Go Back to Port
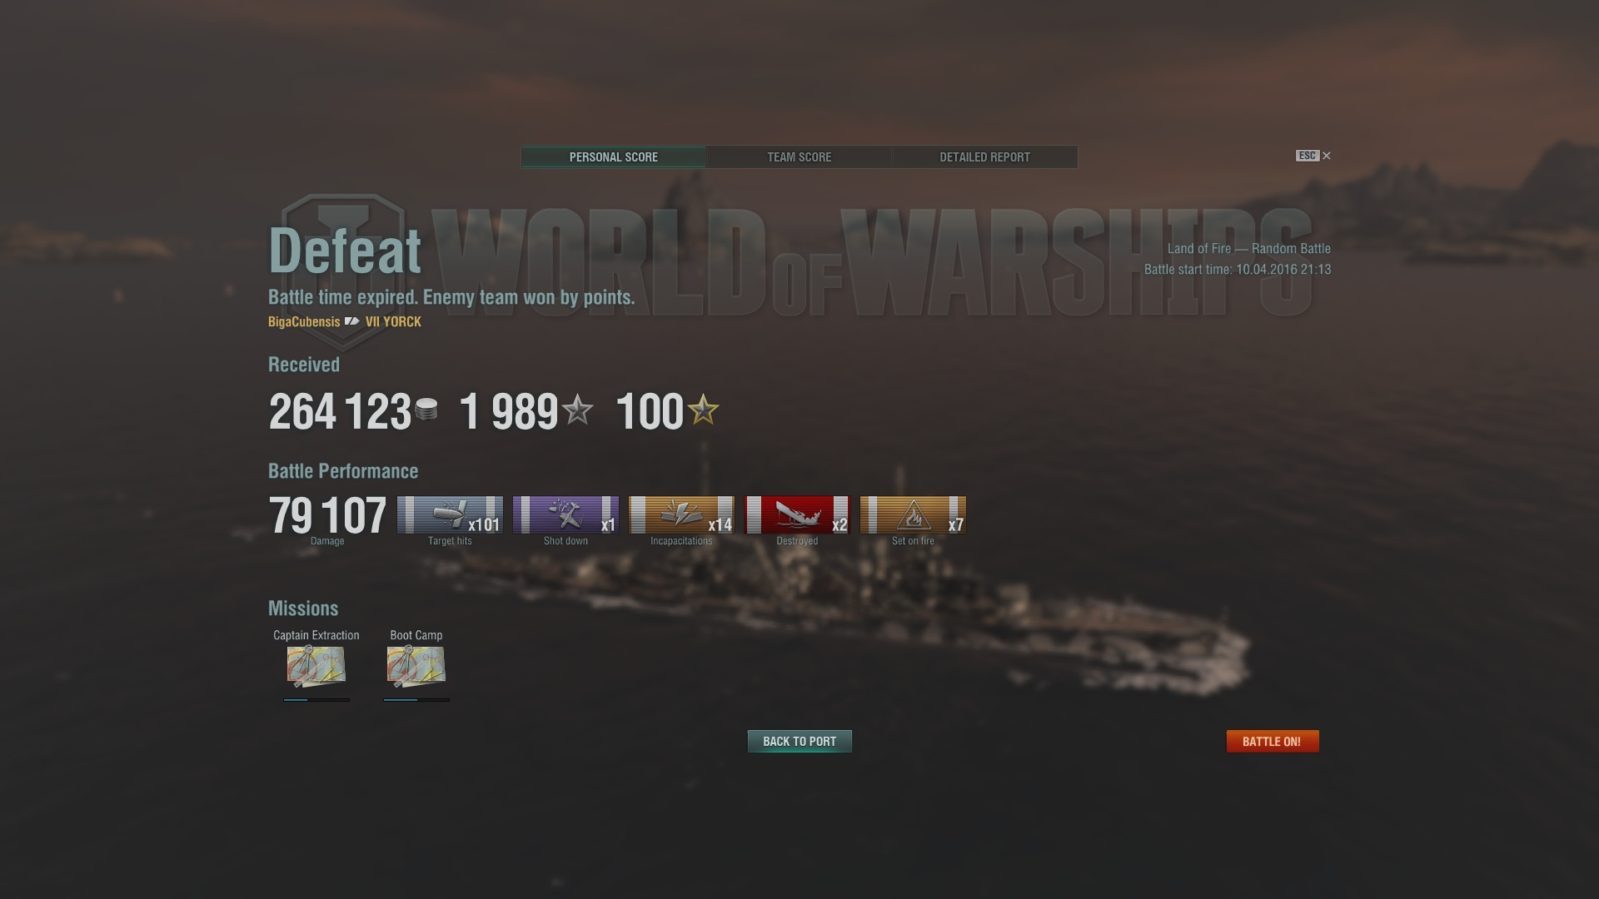Image resolution: width=1599 pixels, height=899 pixels. 799,741
